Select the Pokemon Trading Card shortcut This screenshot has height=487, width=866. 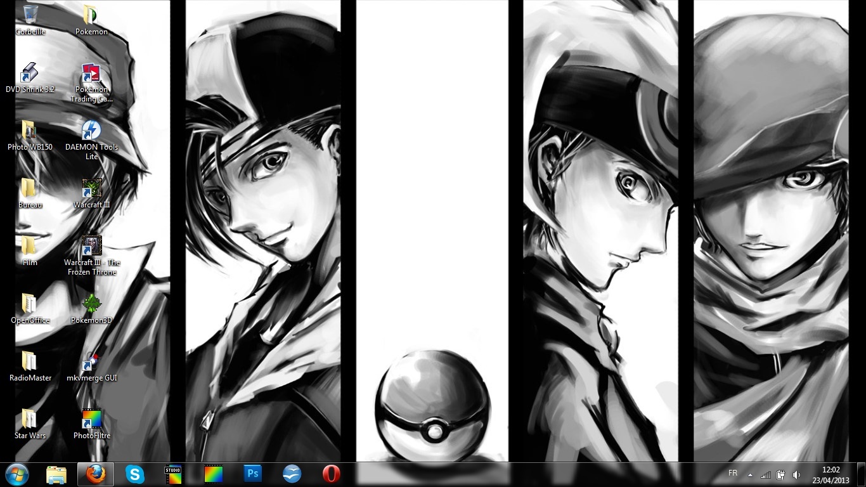91,82
